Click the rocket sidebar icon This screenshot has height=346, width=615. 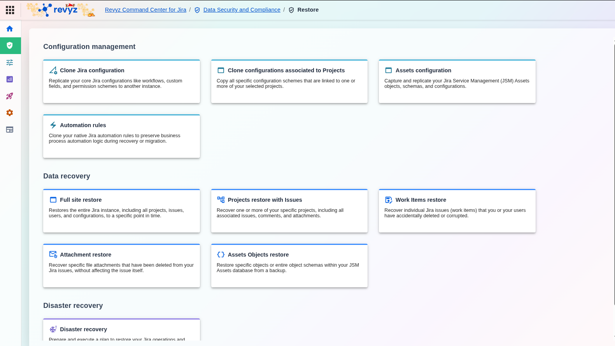[10, 96]
